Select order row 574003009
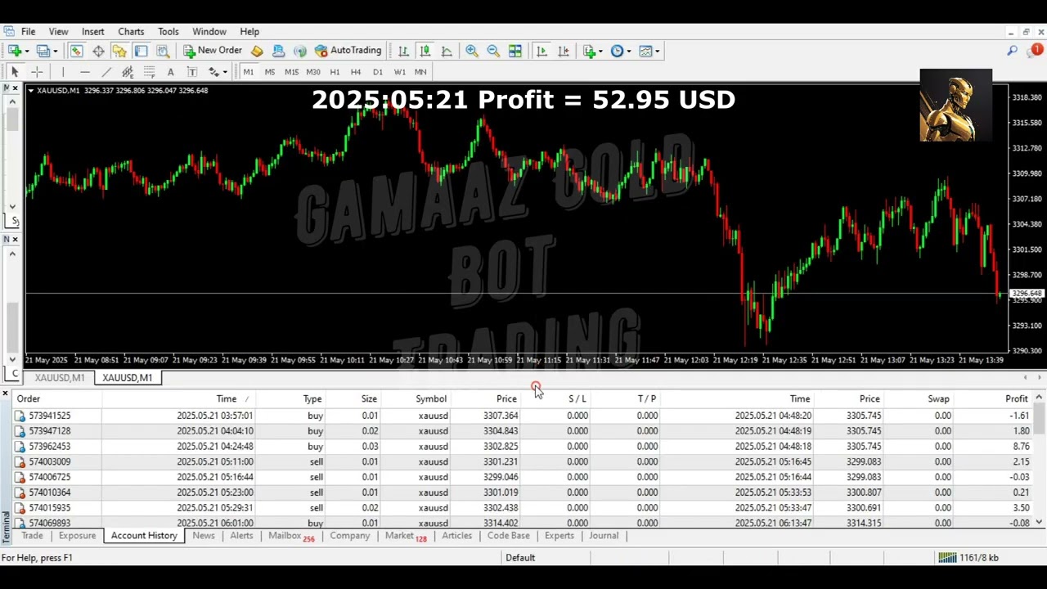 (523, 462)
